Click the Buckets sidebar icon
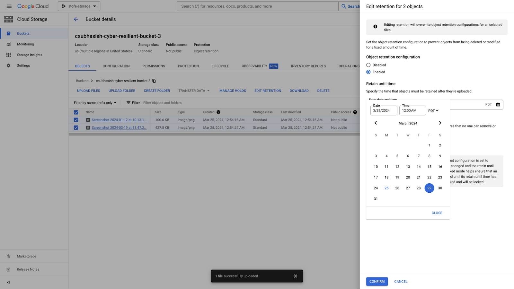Image resolution: width=514 pixels, height=289 pixels. 9,33
